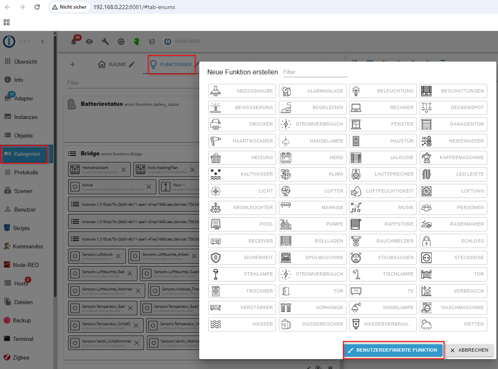
Task: Open Skripte in the sidebar
Action: 26,228
